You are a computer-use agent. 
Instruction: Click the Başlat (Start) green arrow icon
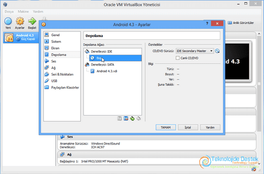32,21
